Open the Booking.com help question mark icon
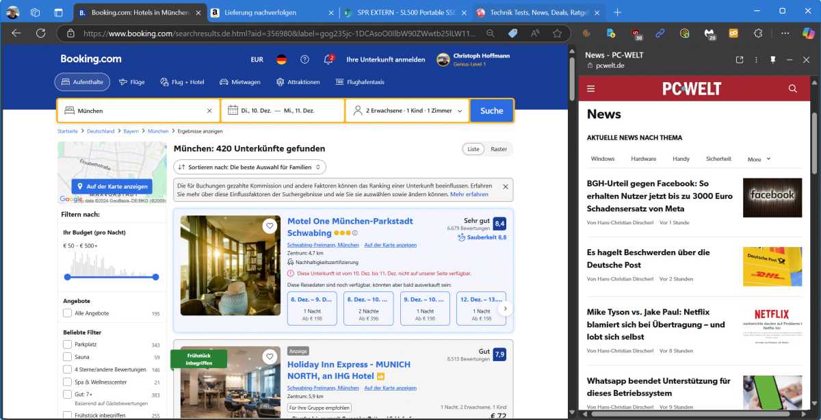 [304, 60]
